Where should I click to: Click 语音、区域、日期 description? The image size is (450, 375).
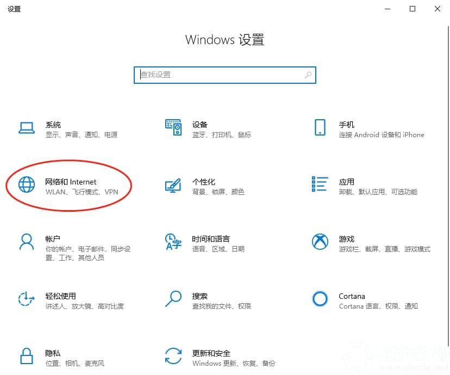(x=218, y=249)
